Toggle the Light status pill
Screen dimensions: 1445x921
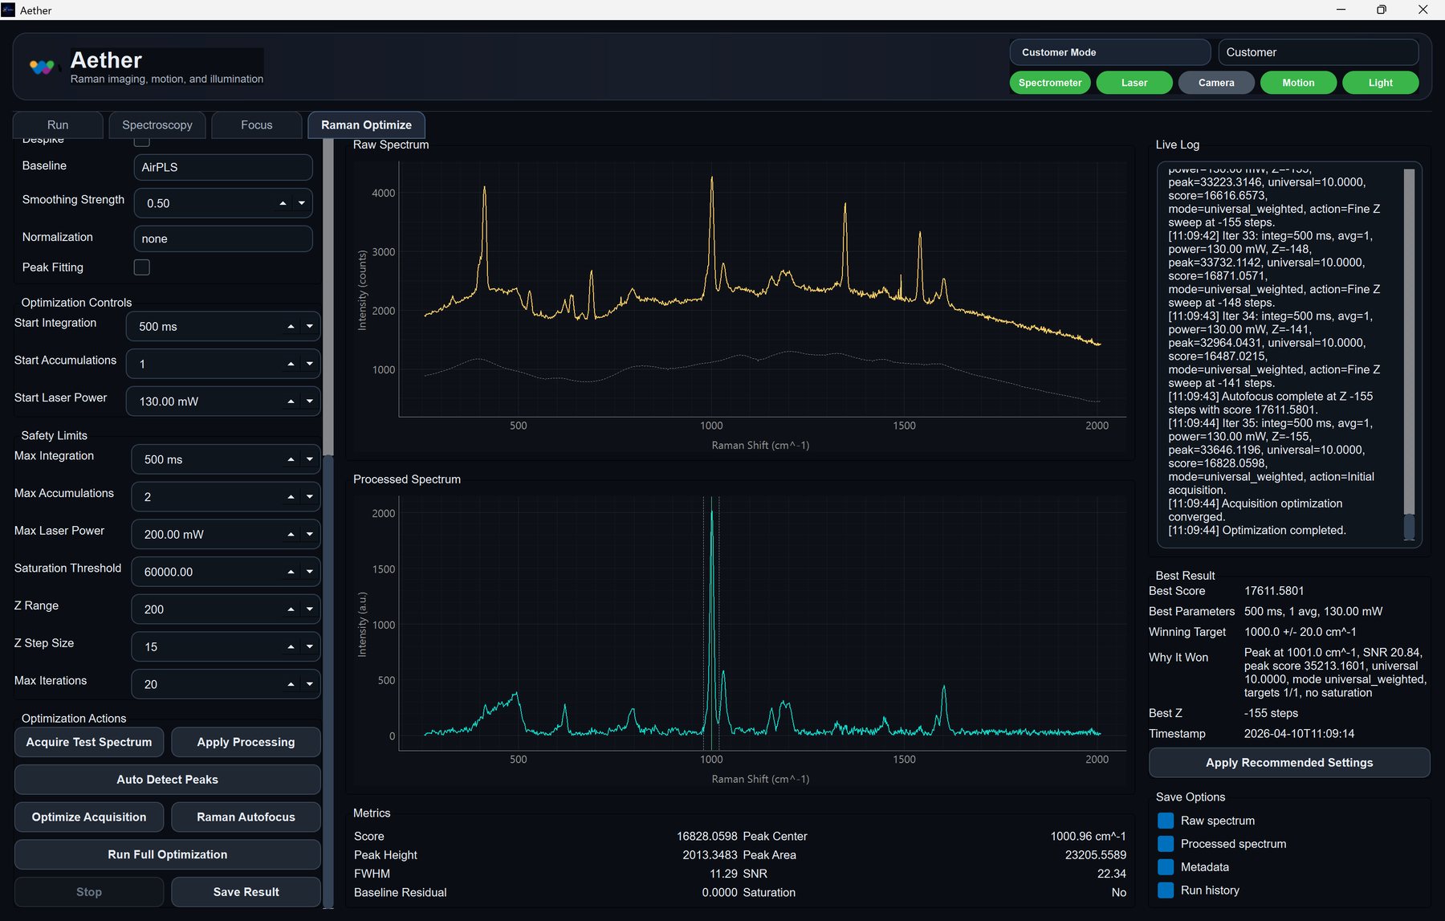[x=1381, y=83]
